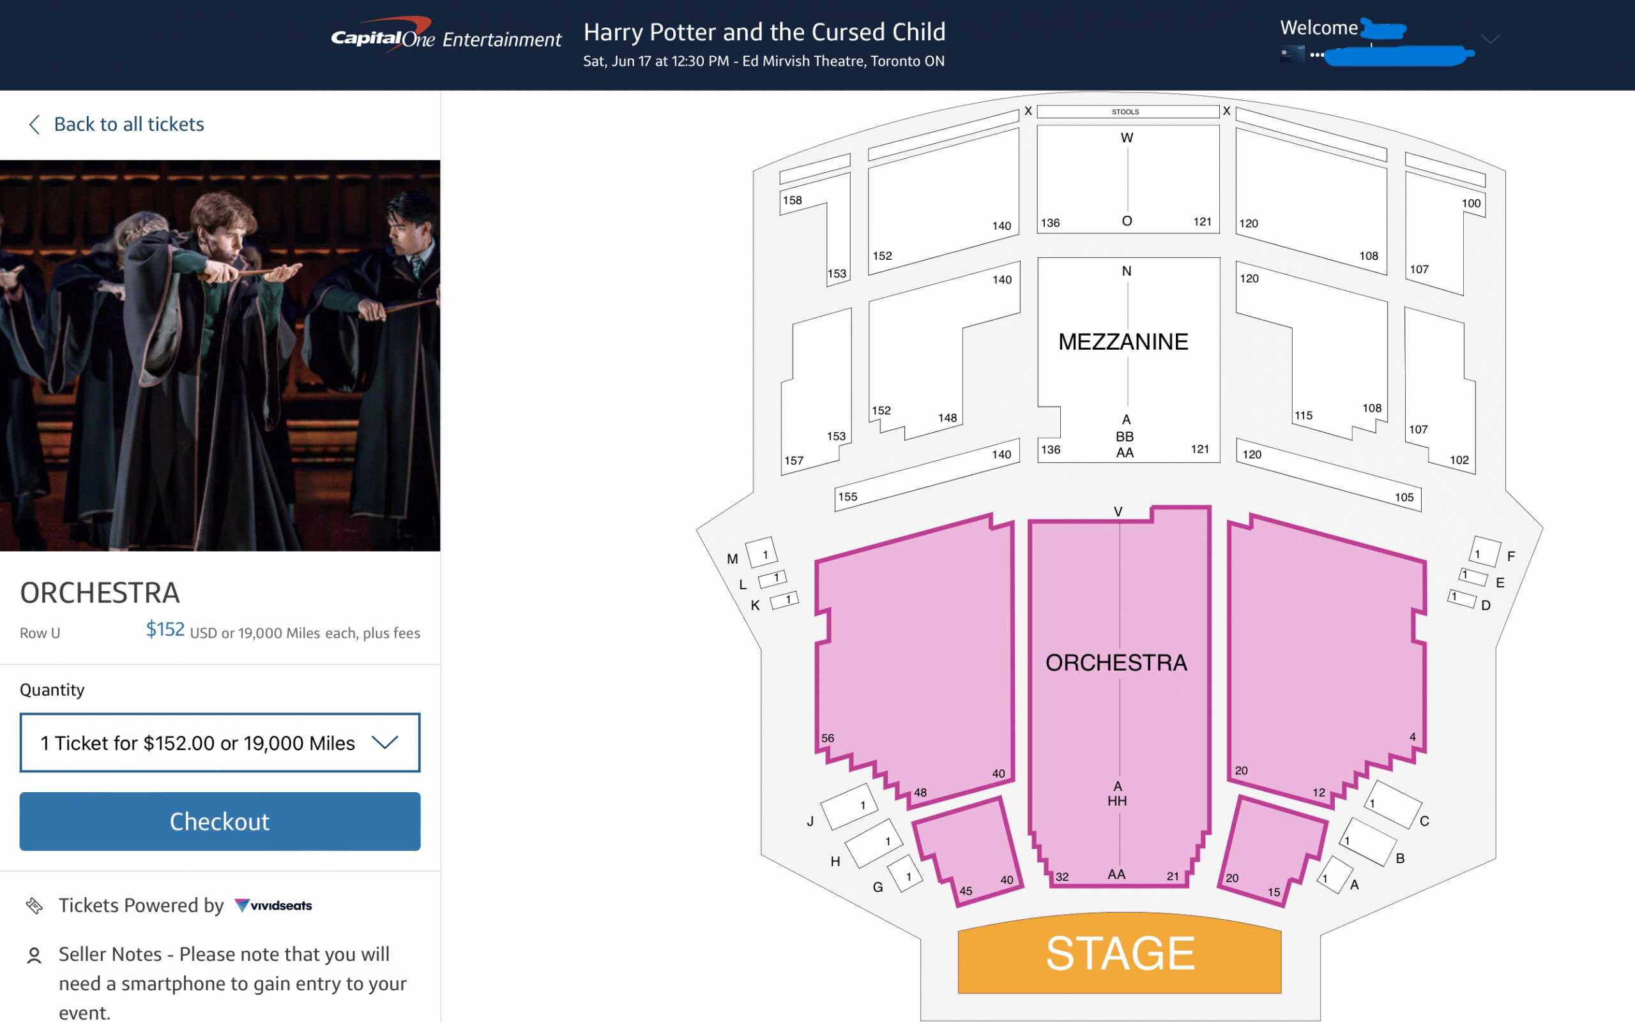This screenshot has width=1635, height=1022.
Task: Select the center Mezzanine section on map
Action: (1128, 358)
